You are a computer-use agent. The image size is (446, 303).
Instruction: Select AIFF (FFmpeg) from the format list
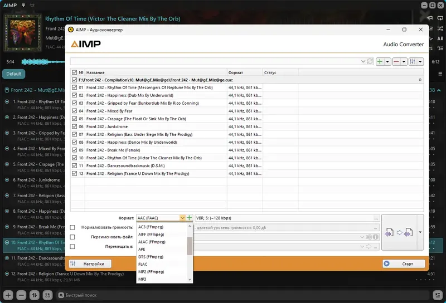point(162,234)
